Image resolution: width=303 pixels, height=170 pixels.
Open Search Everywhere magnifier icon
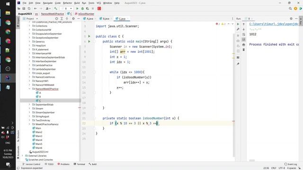click(290, 8)
